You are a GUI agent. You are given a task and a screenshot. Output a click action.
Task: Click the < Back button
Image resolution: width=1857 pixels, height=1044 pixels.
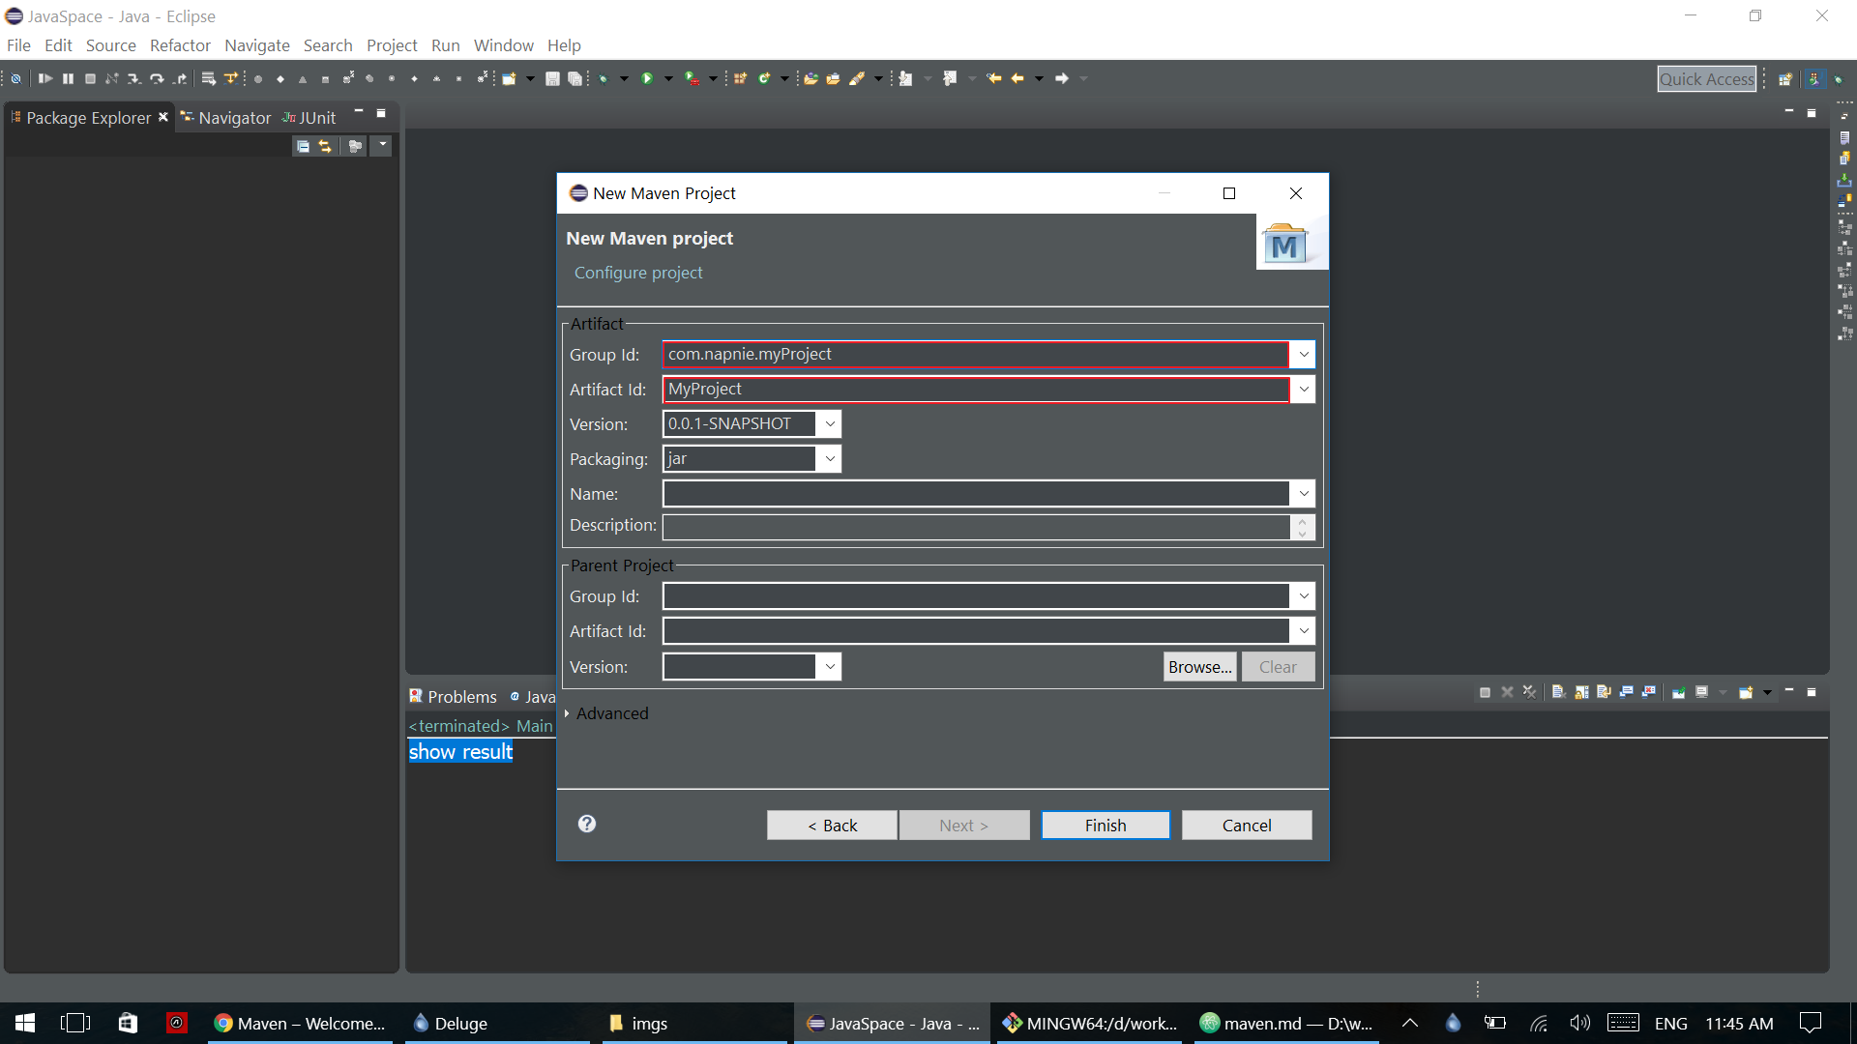832,826
